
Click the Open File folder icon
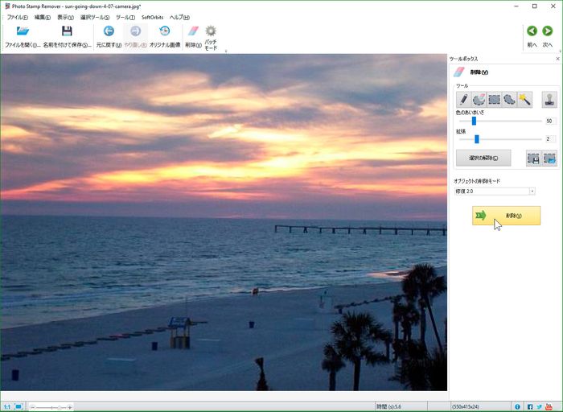(23, 31)
